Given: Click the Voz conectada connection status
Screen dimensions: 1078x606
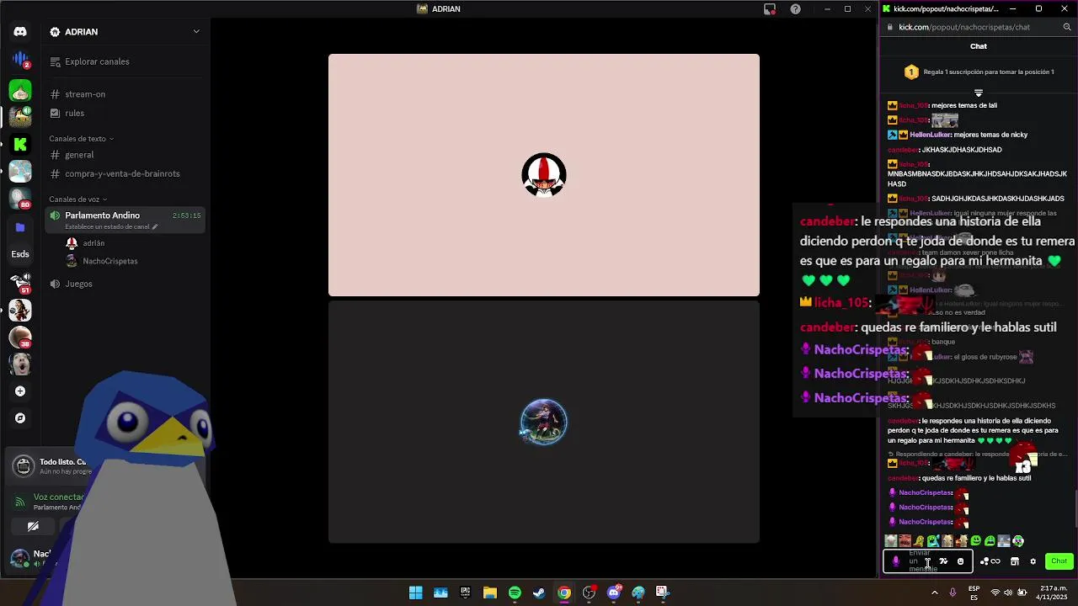Looking at the screenshot, I should 59,497.
